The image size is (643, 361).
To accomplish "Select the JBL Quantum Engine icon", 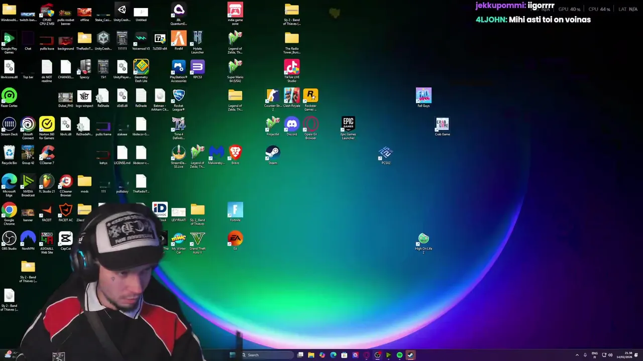I will (178, 14).
